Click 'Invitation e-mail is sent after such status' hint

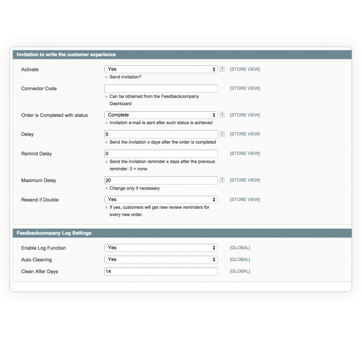pyautogui.click(x=161, y=123)
